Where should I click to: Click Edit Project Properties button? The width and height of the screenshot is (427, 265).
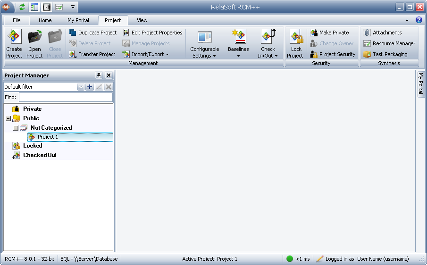(153, 33)
